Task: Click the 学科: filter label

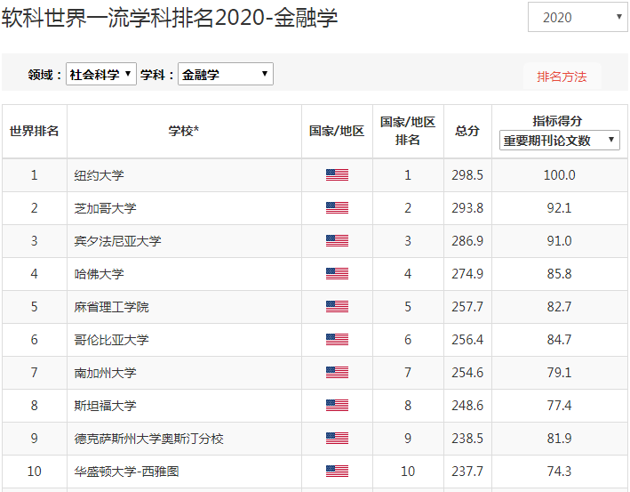Action: [156, 75]
